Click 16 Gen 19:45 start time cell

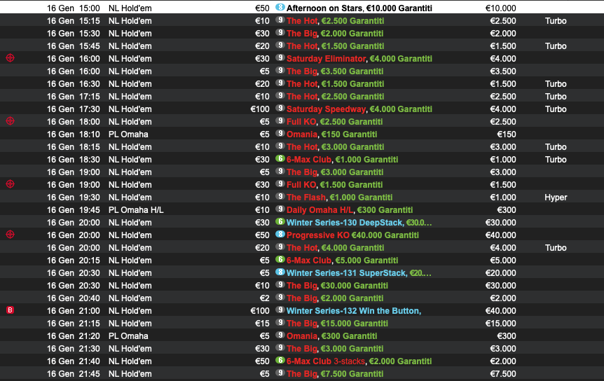pyautogui.click(x=73, y=209)
